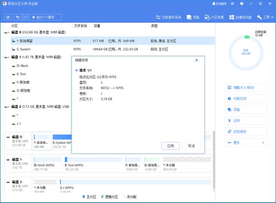Click the 分区 column header
The width and height of the screenshot is (276, 203).
click(14, 26)
